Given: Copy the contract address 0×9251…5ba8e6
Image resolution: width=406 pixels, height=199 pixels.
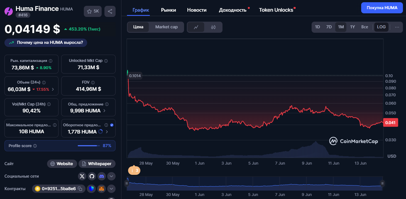Looking at the screenshot, I should 80,189.
